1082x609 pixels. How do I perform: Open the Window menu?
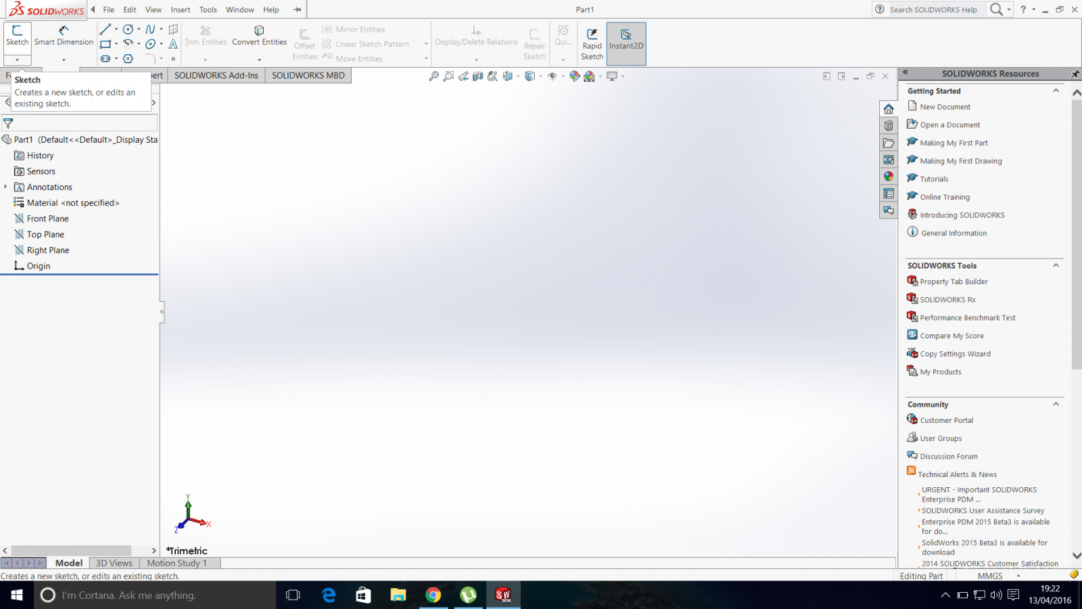(240, 9)
